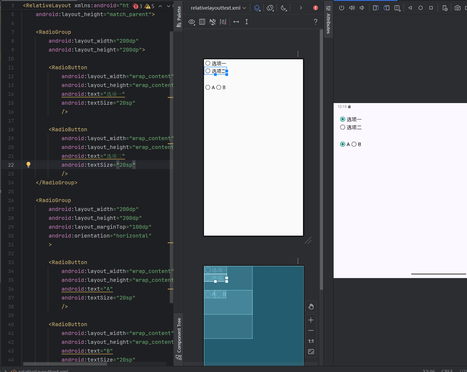
Task: Activate pan hand tool
Action: 311,307
